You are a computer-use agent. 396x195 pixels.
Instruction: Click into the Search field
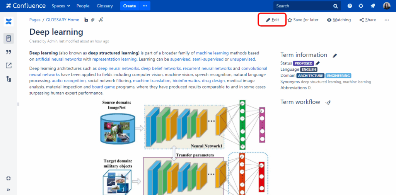302,6
